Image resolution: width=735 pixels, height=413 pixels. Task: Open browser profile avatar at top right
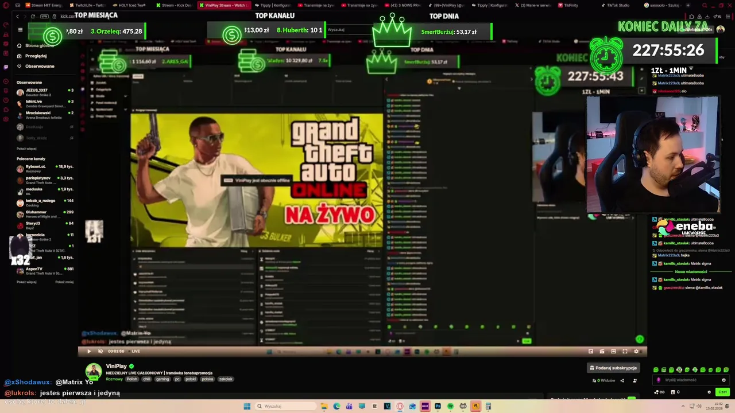click(720, 29)
